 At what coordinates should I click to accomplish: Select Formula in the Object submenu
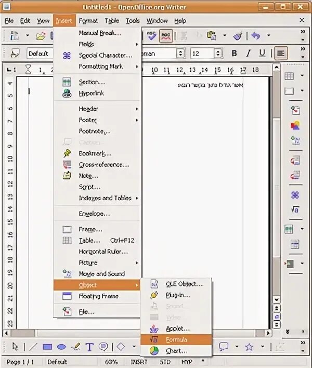click(x=176, y=339)
